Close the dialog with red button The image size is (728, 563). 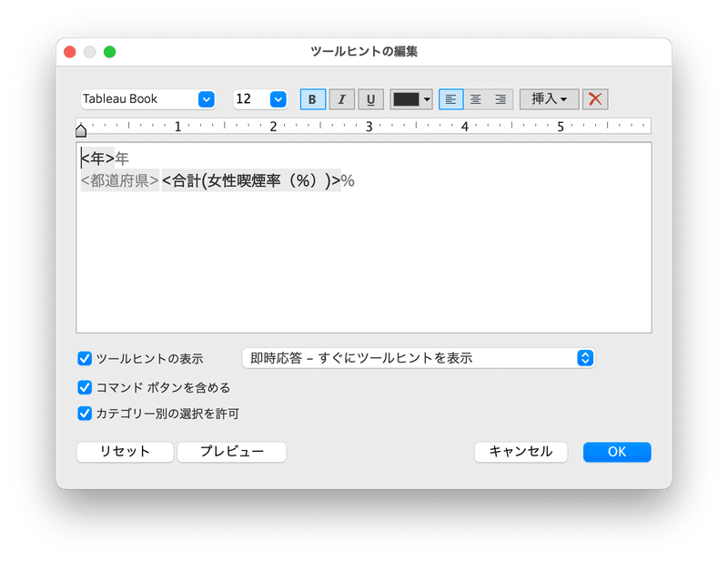point(70,52)
